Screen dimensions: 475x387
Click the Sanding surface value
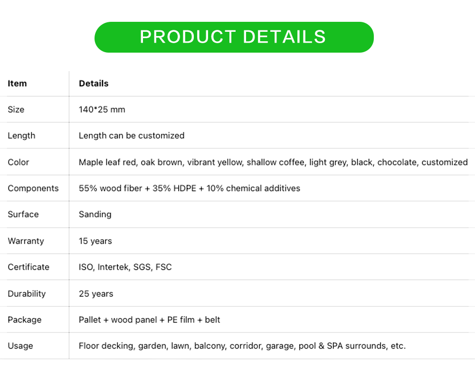(95, 214)
